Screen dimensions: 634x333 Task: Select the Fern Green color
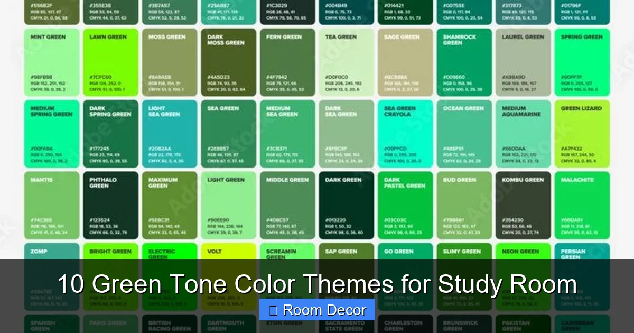click(x=287, y=62)
